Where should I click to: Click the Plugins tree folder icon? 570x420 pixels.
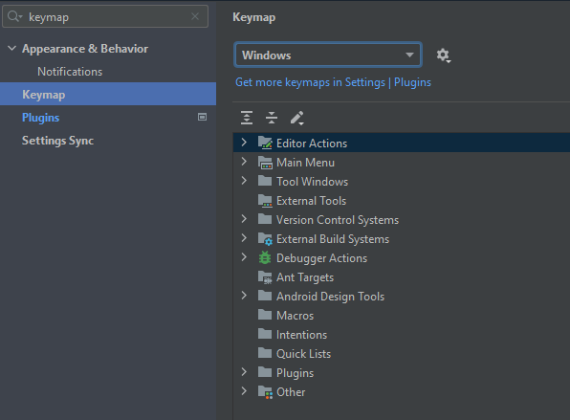[x=265, y=372]
